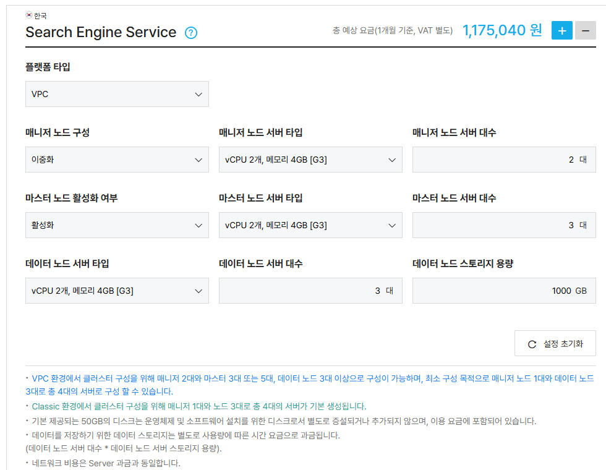Open the 플랫폼 타입 VPC dropdown
606x470 pixels.
tap(117, 94)
